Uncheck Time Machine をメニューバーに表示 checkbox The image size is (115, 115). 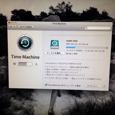pyautogui.click(x=46, y=85)
